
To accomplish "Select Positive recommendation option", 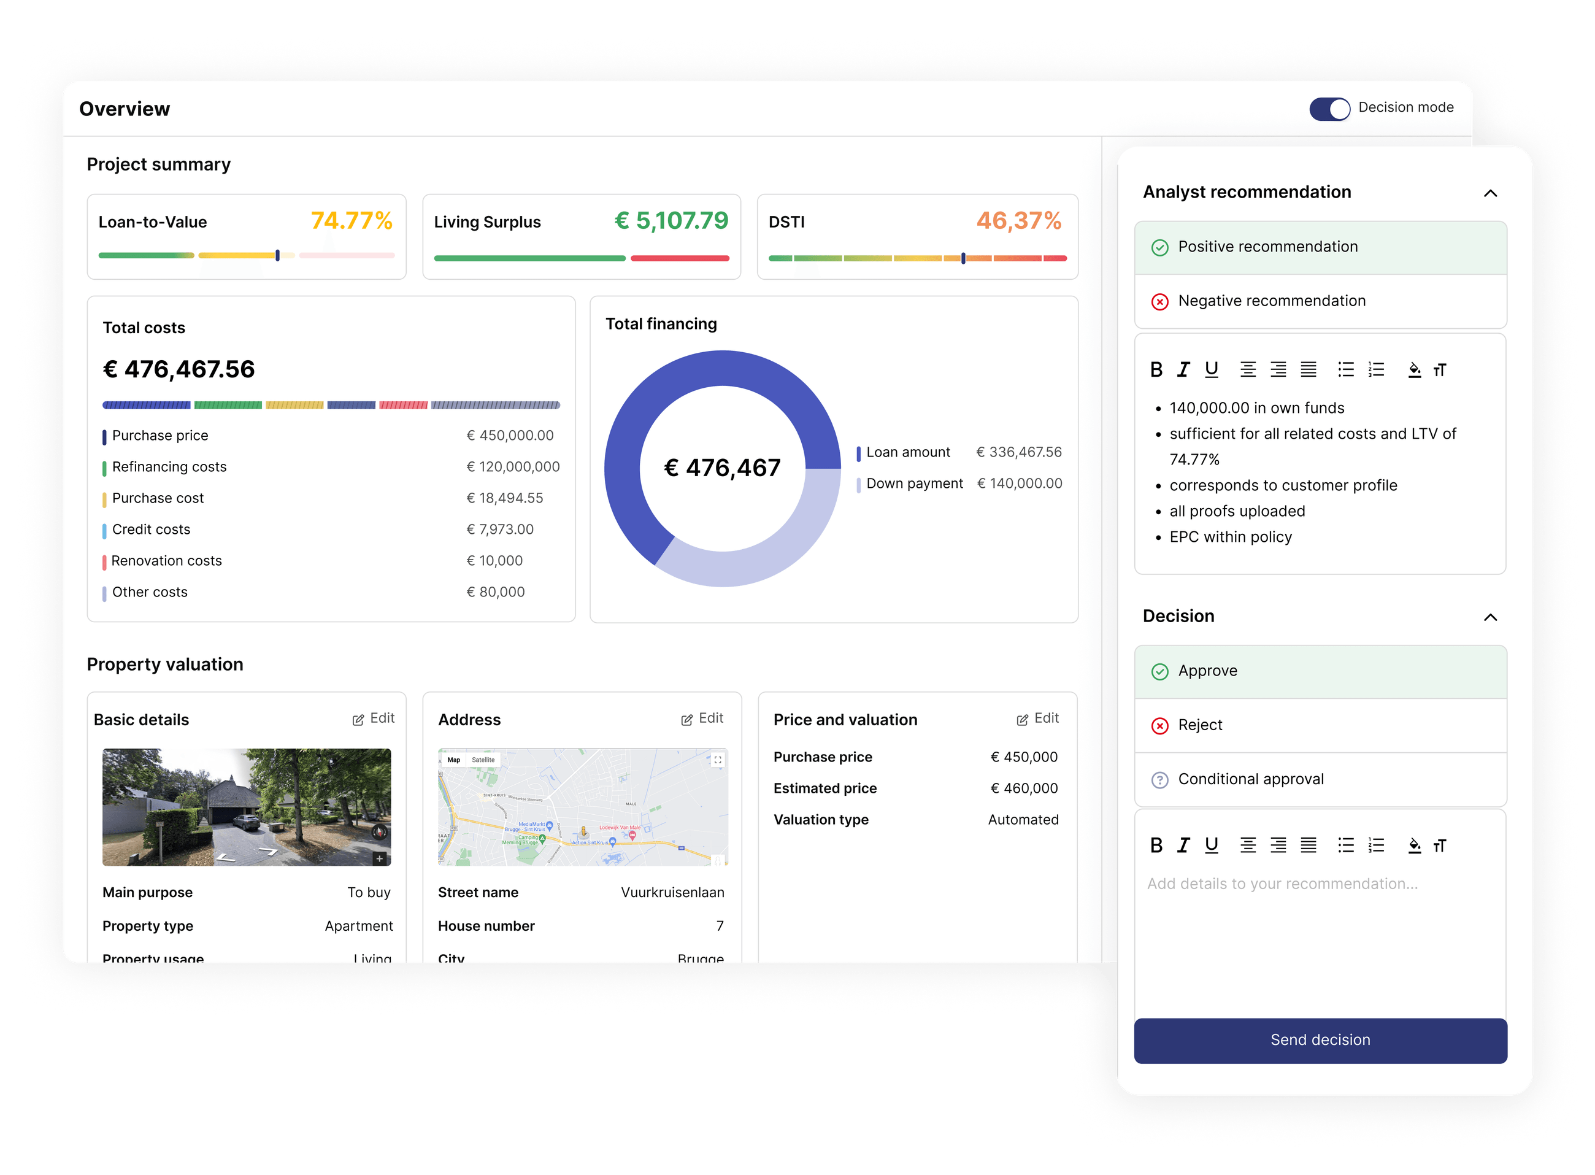I will tap(1320, 247).
